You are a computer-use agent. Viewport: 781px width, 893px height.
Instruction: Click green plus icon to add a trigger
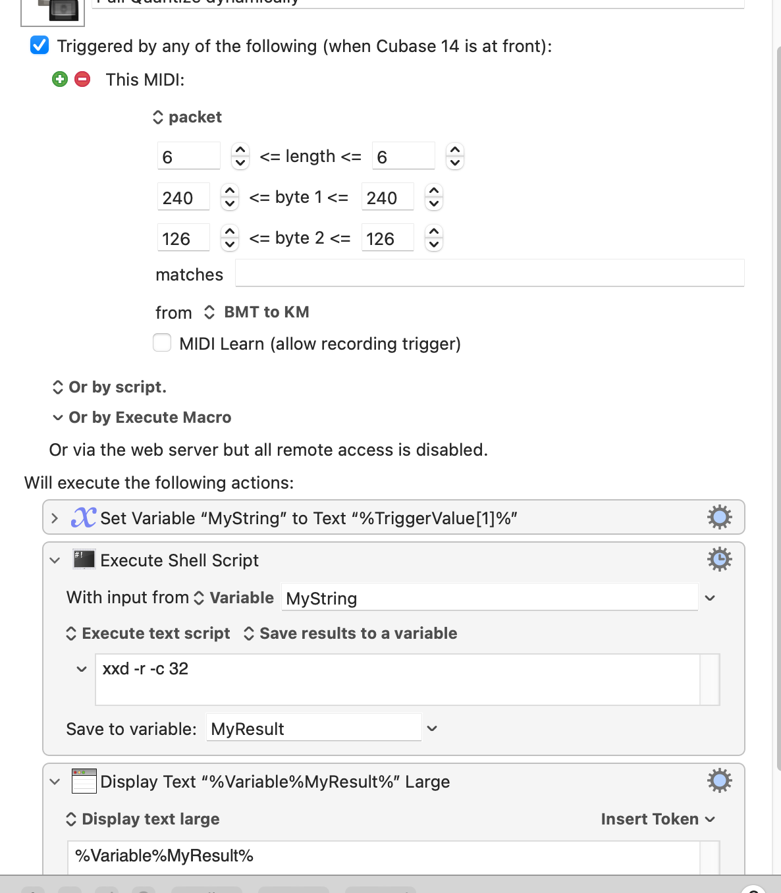(x=60, y=80)
